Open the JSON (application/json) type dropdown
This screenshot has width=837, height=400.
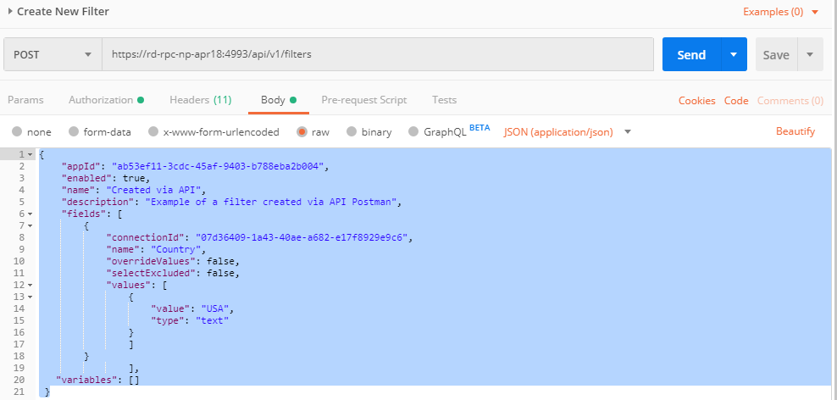coord(568,132)
